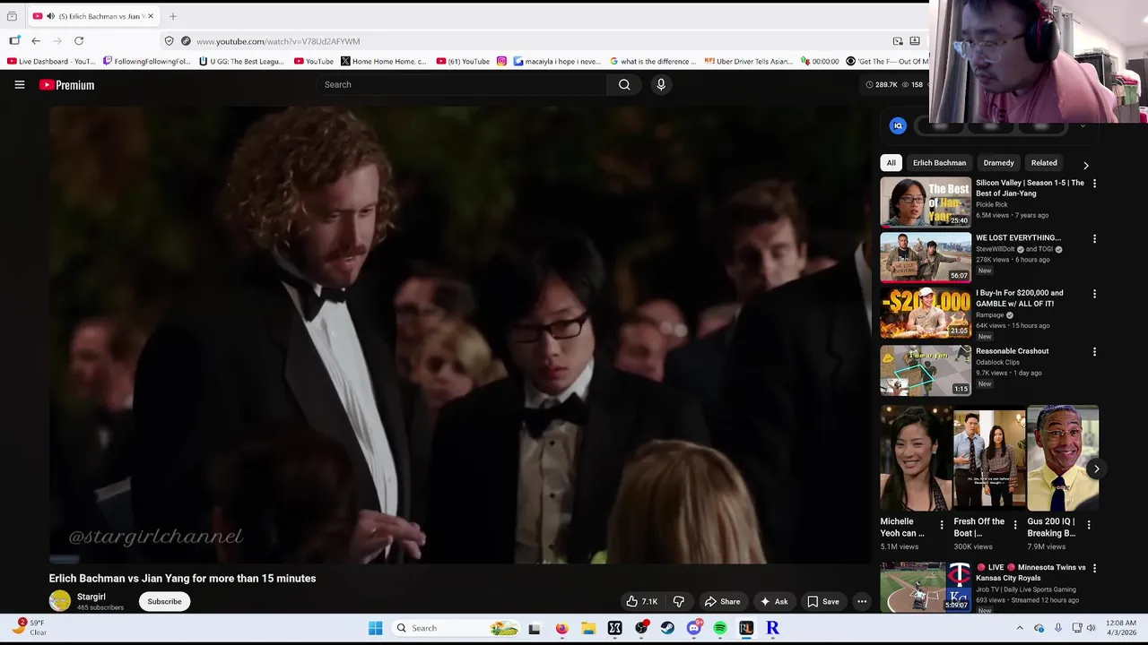Open the X Home bookmark
Image resolution: width=1148 pixels, height=645 pixels.
click(x=384, y=62)
